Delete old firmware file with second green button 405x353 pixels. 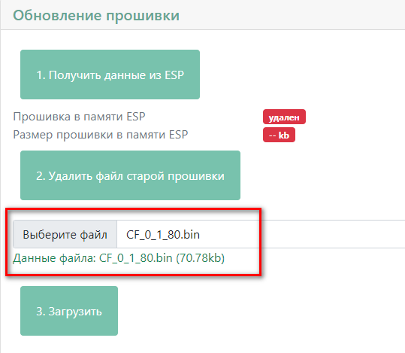tap(130, 175)
